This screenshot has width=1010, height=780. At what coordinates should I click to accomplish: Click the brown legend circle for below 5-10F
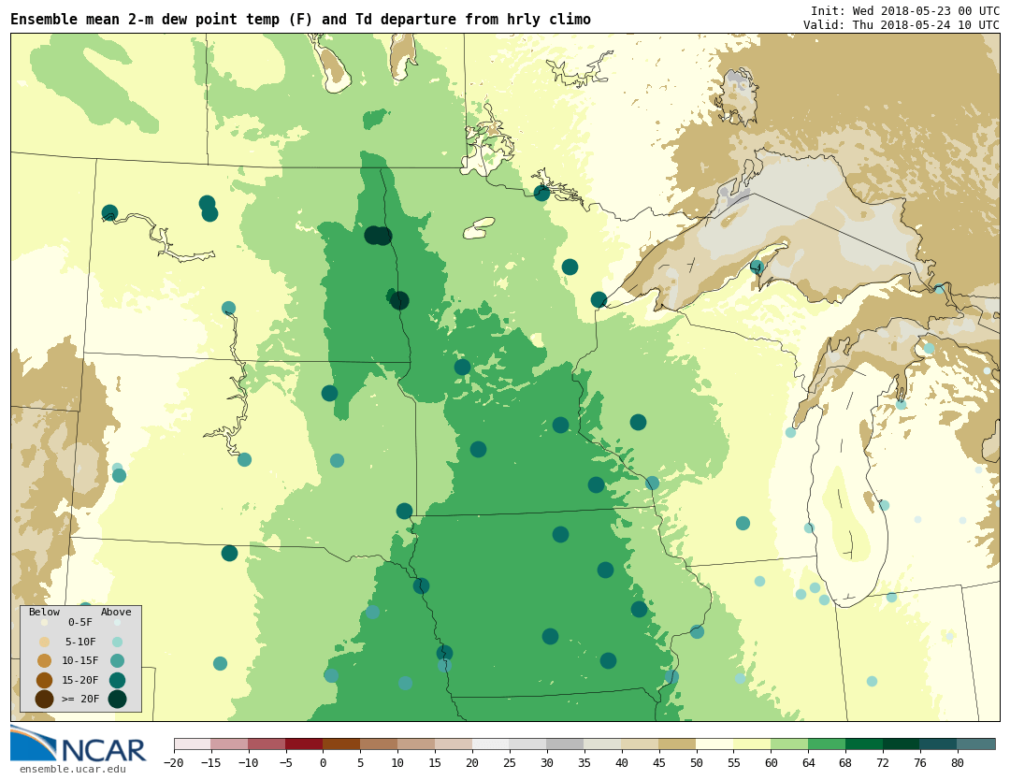tap(45, 642)
